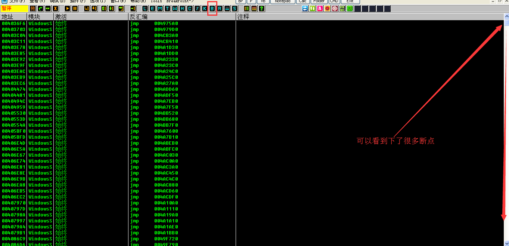Viewport: 509px width, 246px height.
Task: Open the Source (S) window icon
Action: (x=235, y=8)
